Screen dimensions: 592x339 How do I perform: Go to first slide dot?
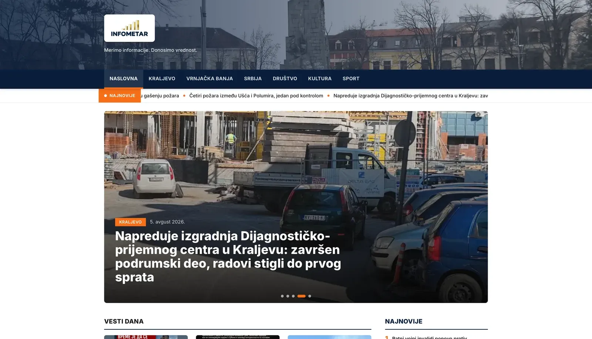coord(282,296)
